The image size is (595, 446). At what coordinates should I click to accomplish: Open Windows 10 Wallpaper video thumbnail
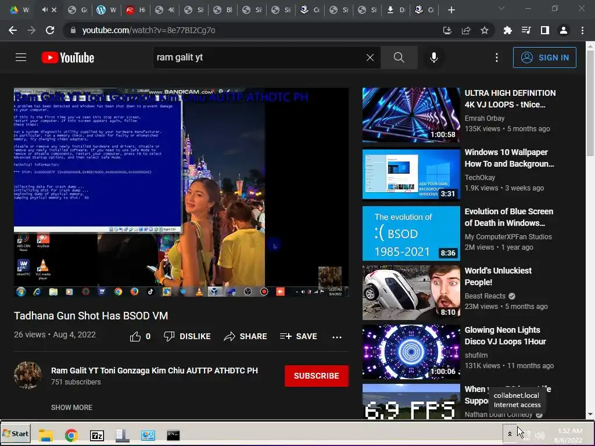tap(411, 174)
